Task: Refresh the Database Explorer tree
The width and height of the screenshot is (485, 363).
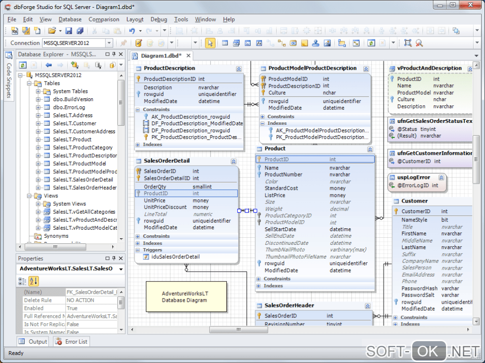Action: [x=22, y=65]
